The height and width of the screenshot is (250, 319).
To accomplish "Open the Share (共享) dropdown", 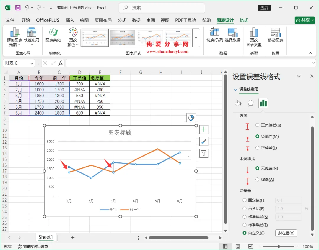I will [305, 20].
